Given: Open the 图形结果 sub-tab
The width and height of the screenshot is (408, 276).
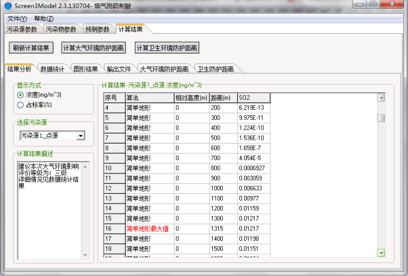Looking at the screenshot, I should [x=85, y=69].
